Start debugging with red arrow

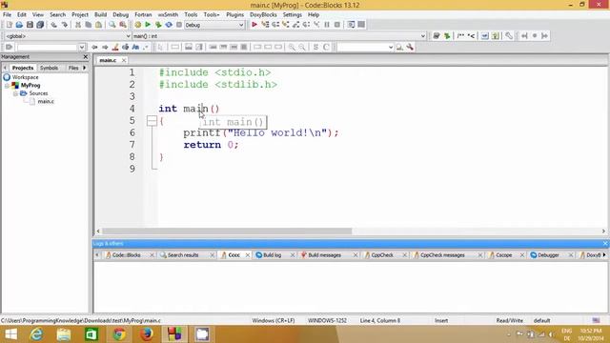pyautogui.click(x=254, y=25)
